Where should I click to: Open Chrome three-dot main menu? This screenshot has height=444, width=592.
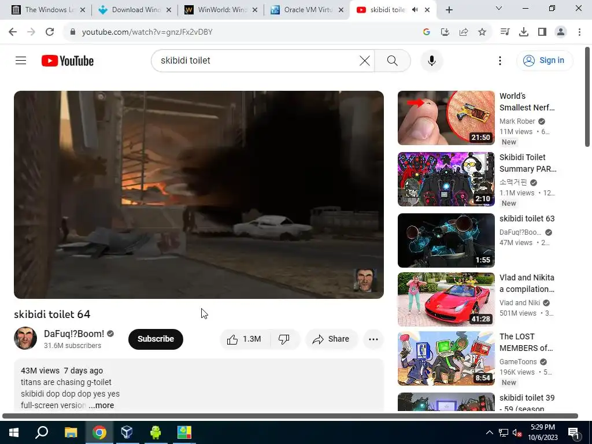pyautogui.click(x=579, y=32)
